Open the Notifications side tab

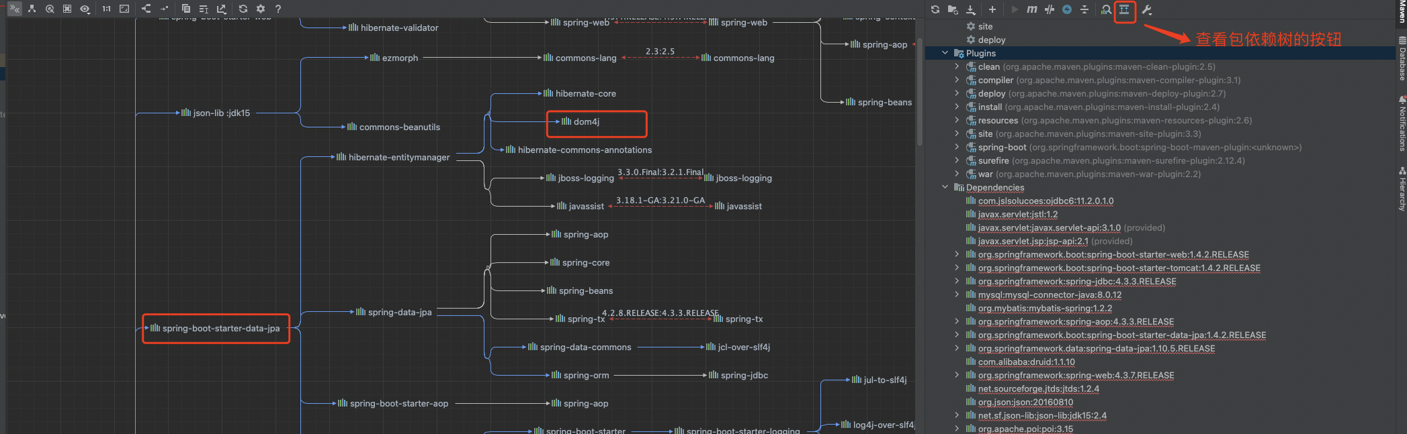point(1402,124)
